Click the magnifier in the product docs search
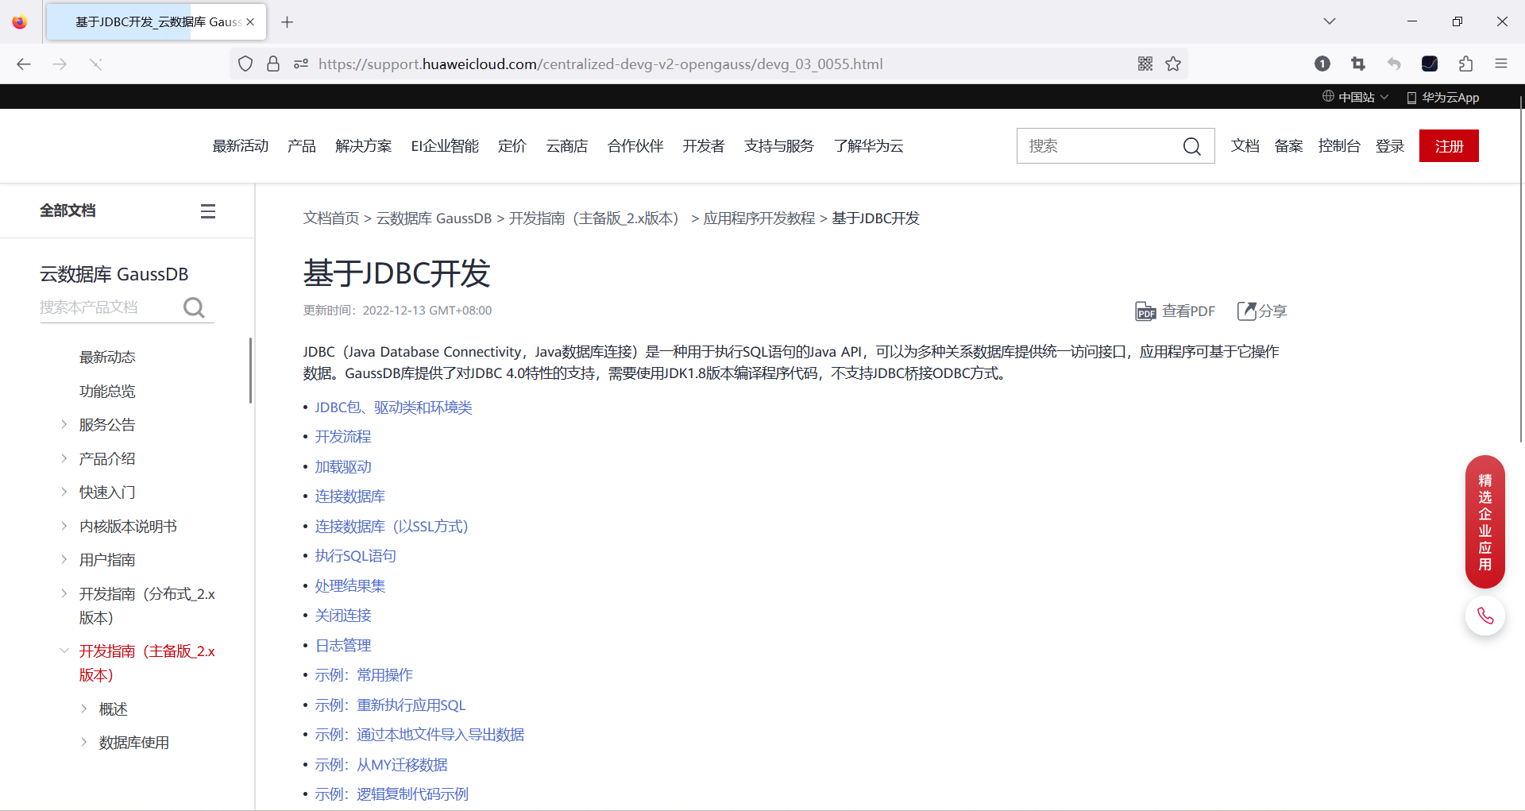Viewport: 1525px width, 811px height. pos(194,307)
